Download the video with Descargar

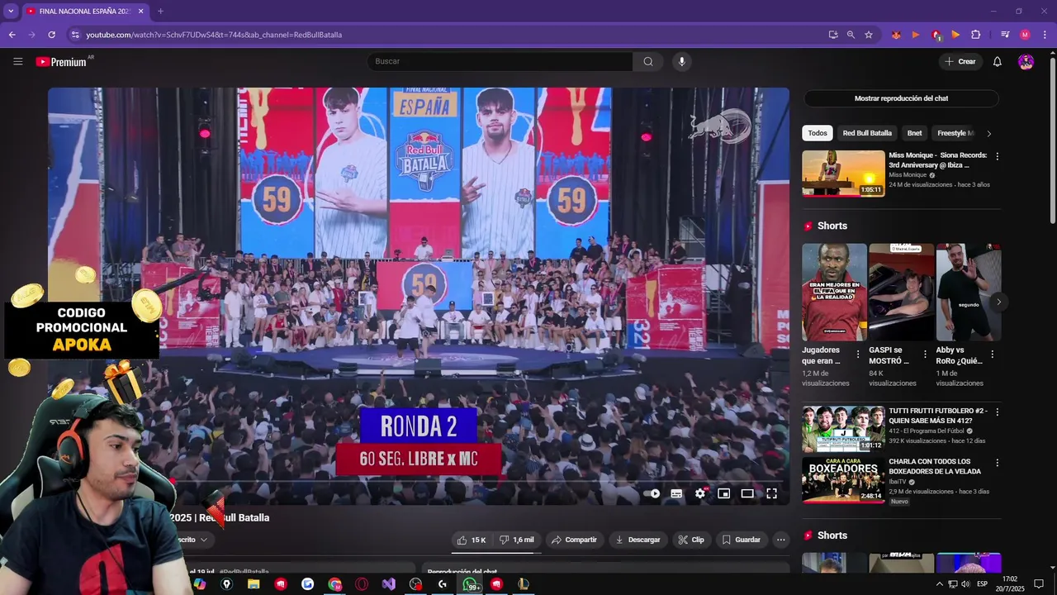[x=638, y=540]
